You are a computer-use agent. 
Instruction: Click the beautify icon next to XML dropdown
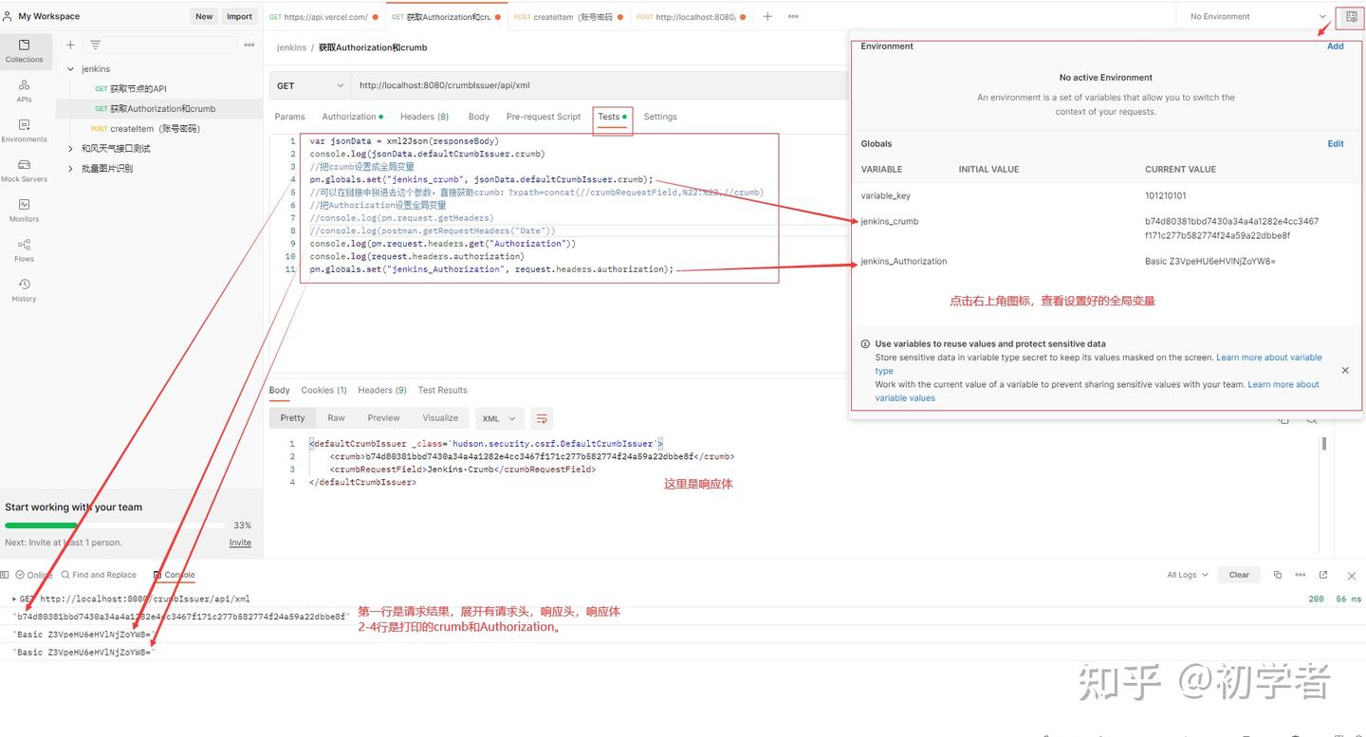click(x=541, y=418)
